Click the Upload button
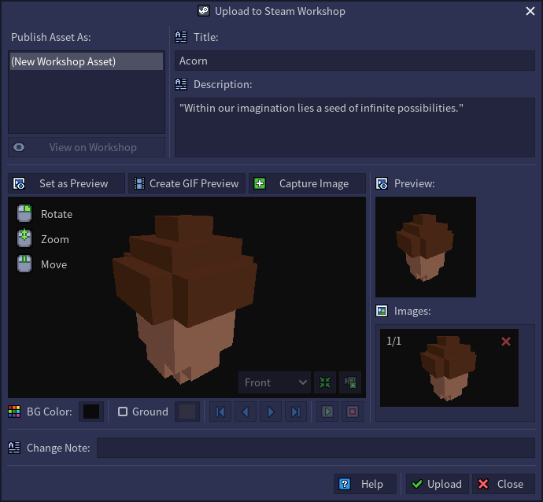543x502 pixels. click(437, 484)
